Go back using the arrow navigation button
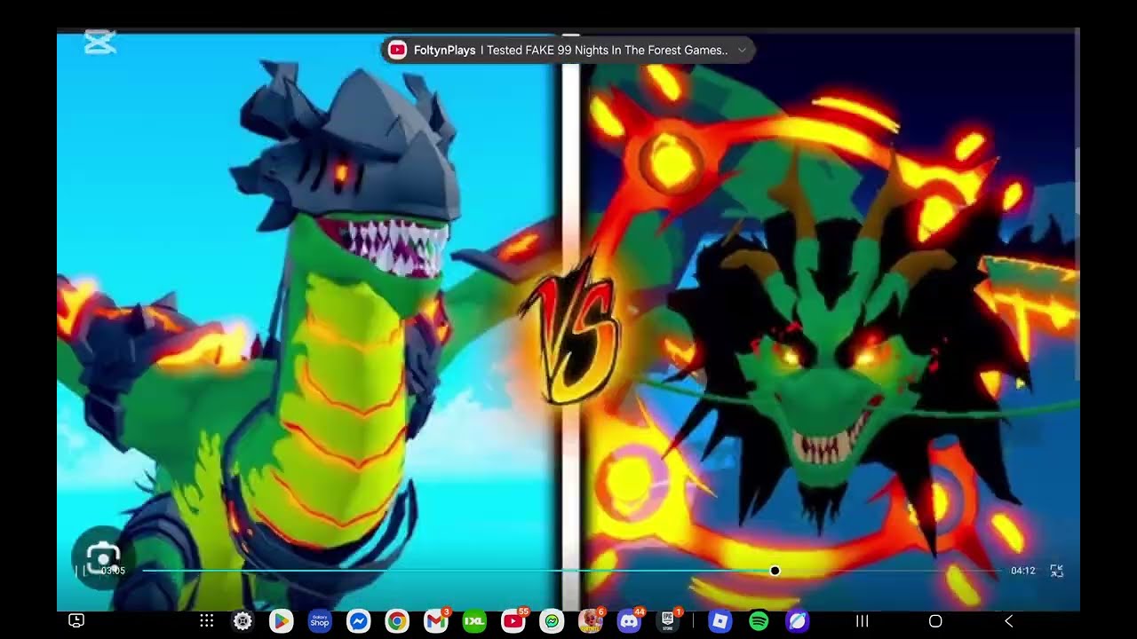 [x=1008, y=621]
